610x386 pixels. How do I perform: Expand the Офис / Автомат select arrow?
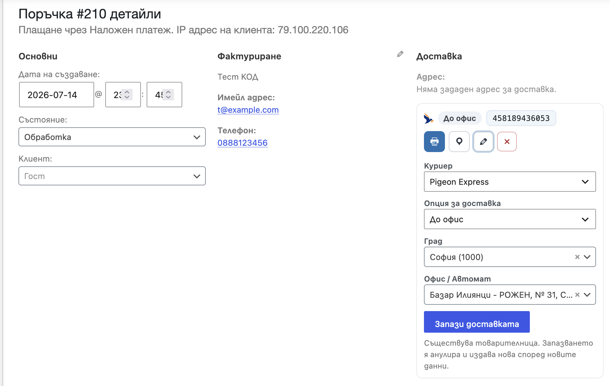click(587, 295)
